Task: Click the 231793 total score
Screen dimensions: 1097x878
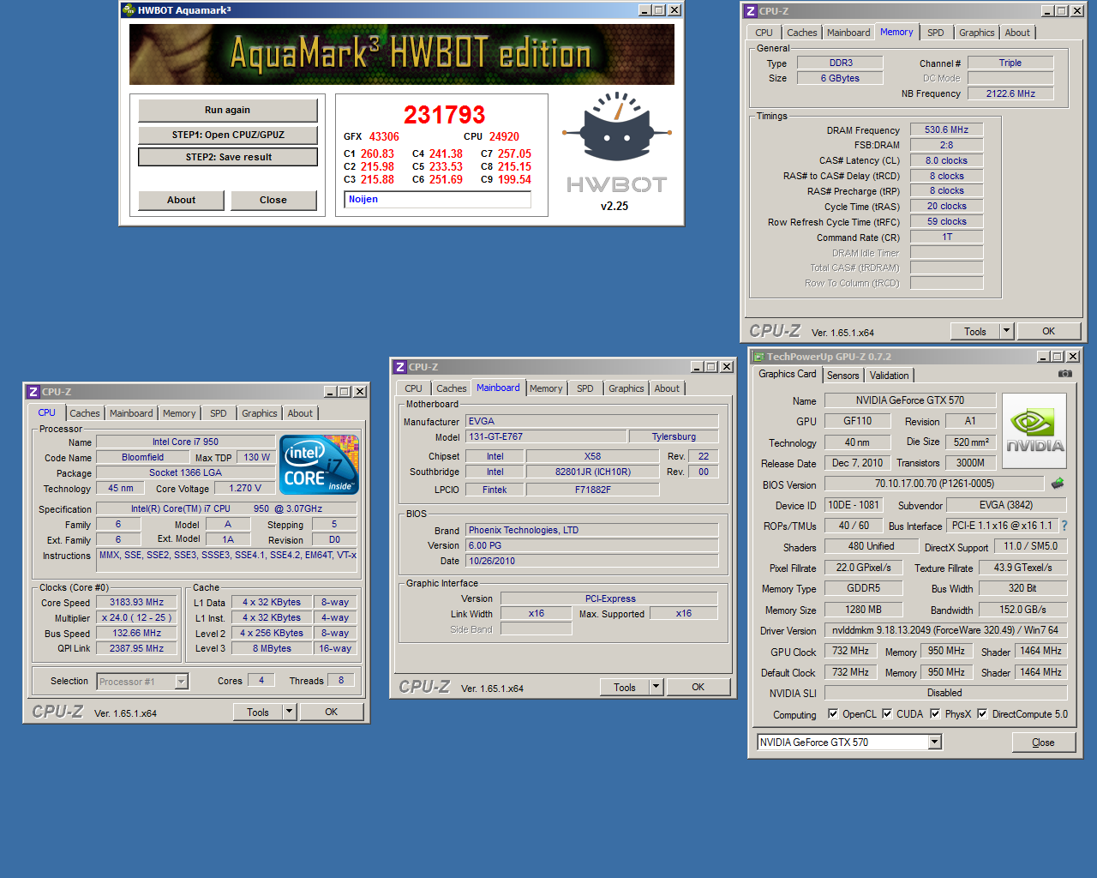Action: pos(444,114)
